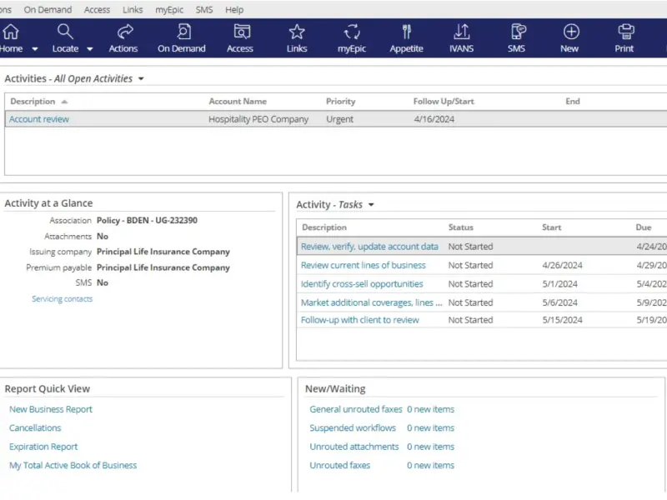Open the Servicing contacts link
Image resolution: width=667 pixels, height=500 pixels.
point(62,299)
